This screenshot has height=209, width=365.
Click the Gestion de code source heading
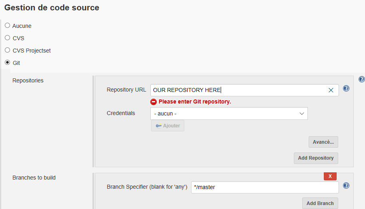coord(52,8)
